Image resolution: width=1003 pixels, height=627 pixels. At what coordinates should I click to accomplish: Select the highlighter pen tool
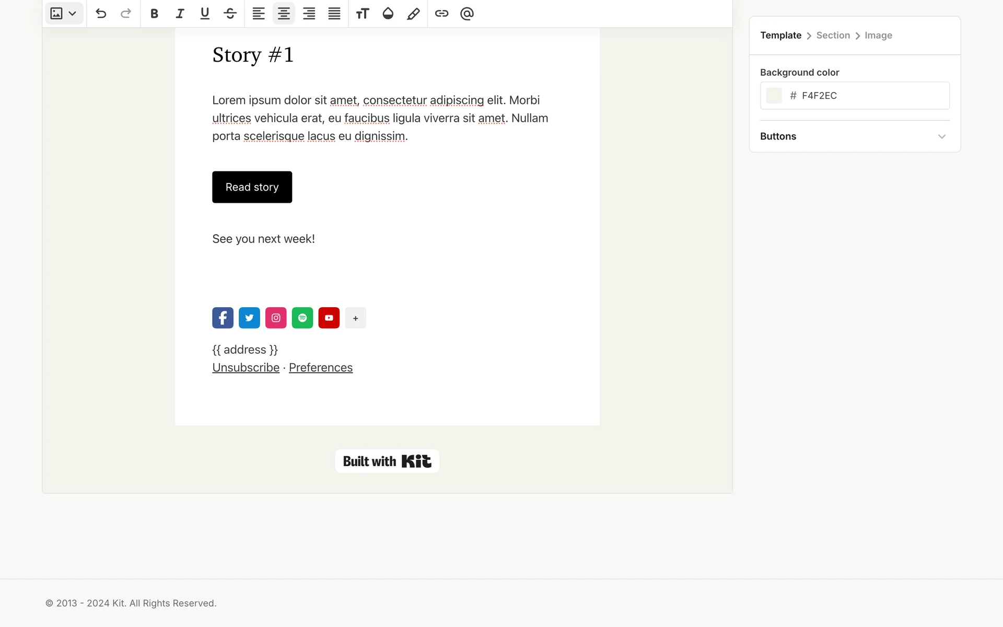pyautogui.click(x=413, y=14)
